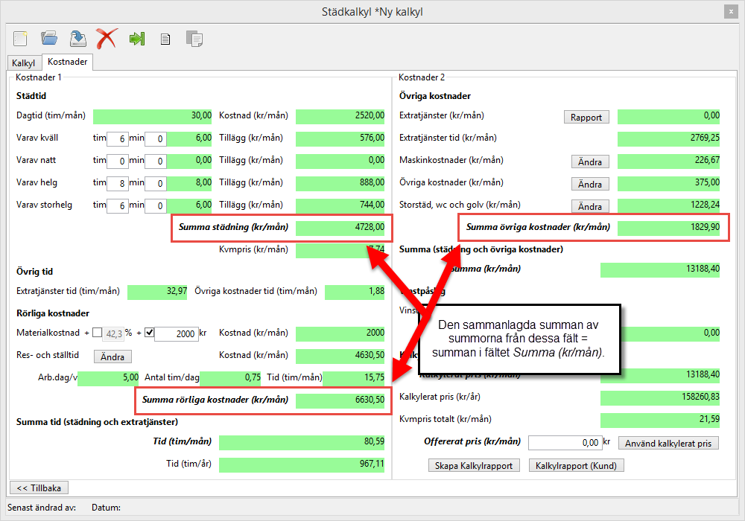This screenshot has height=521, width=745.
Task: Click the single document page icon
Action: coord(165,39)
